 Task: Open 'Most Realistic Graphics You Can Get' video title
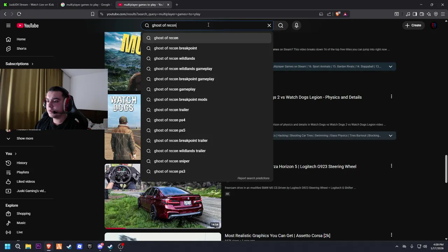click(x=278, y=236)
